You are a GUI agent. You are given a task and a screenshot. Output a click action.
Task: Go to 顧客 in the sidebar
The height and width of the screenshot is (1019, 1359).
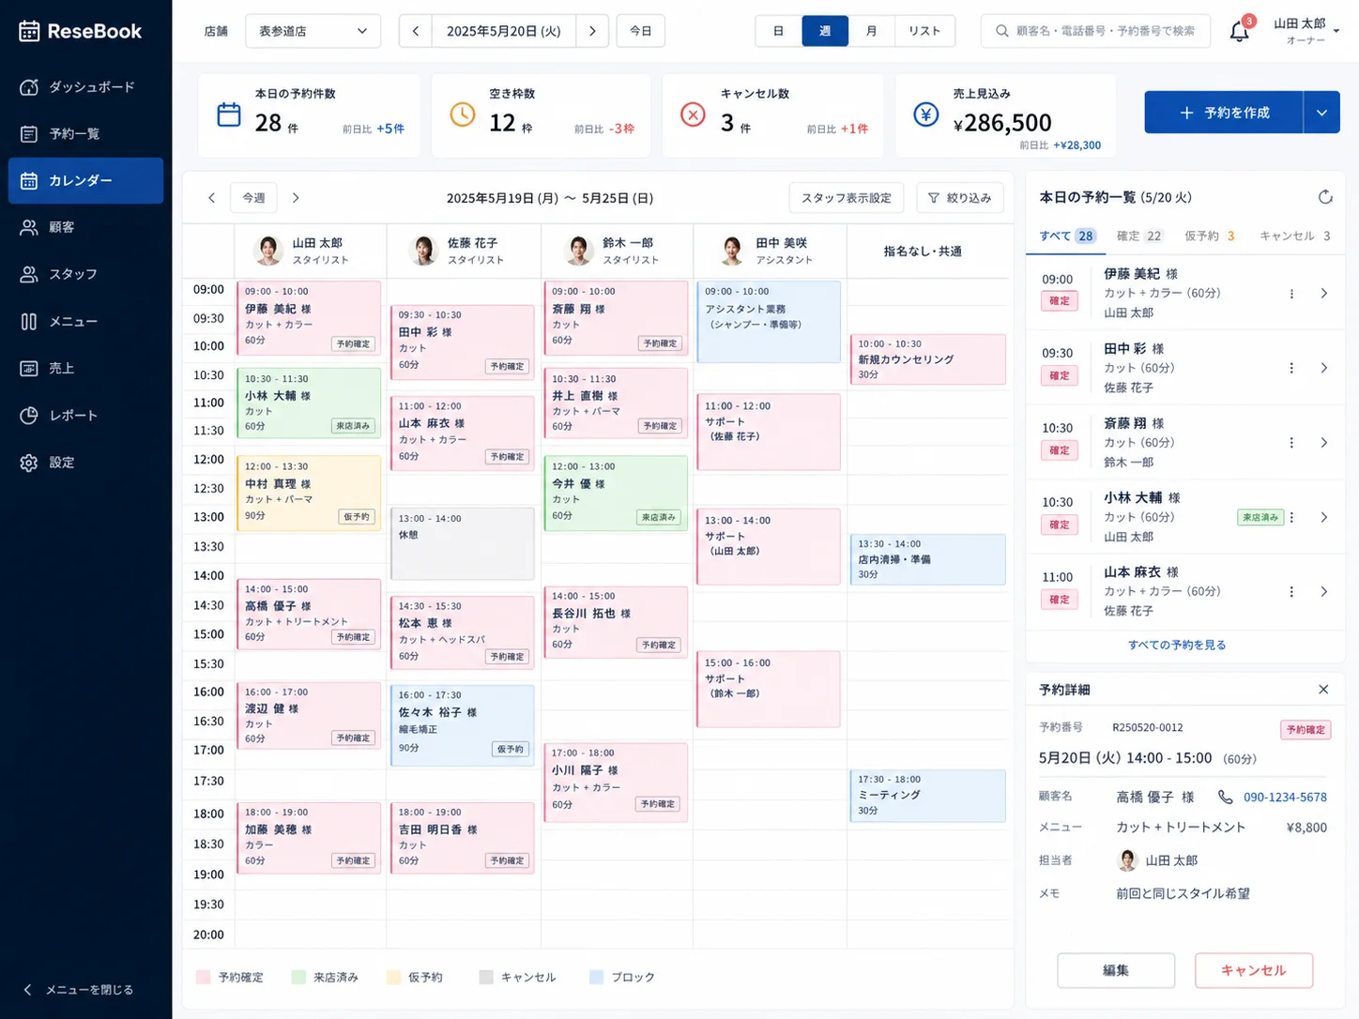pos(85,227)
